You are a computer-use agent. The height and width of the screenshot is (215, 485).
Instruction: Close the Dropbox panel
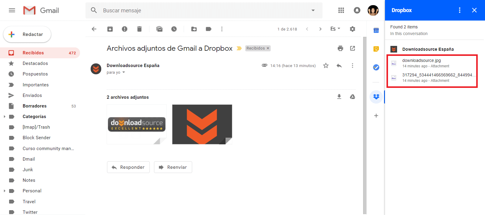coord(474,10)
